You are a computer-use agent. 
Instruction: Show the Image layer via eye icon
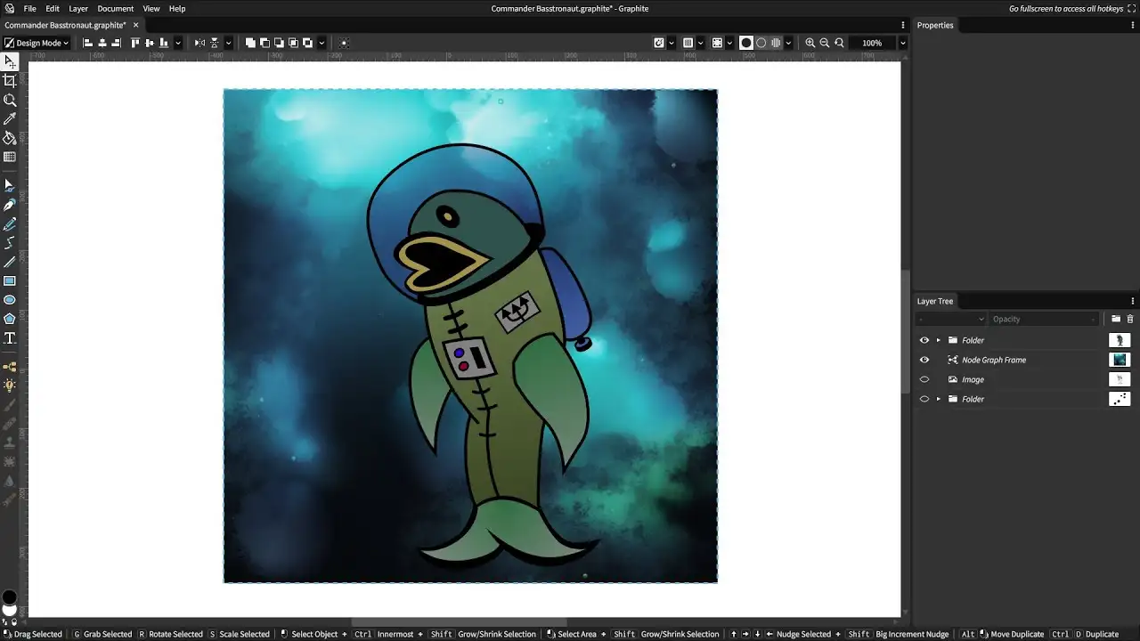(924, 379)
